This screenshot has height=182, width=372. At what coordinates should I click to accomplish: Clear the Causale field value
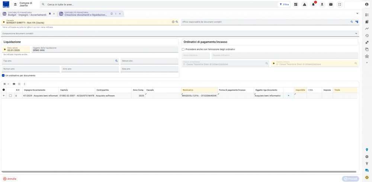click(173, 22)
